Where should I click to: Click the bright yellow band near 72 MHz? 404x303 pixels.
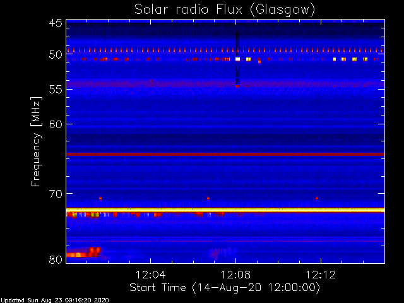pos(225,210)
